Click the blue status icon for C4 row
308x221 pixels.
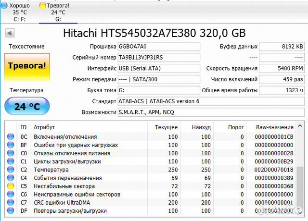point(11,178)
